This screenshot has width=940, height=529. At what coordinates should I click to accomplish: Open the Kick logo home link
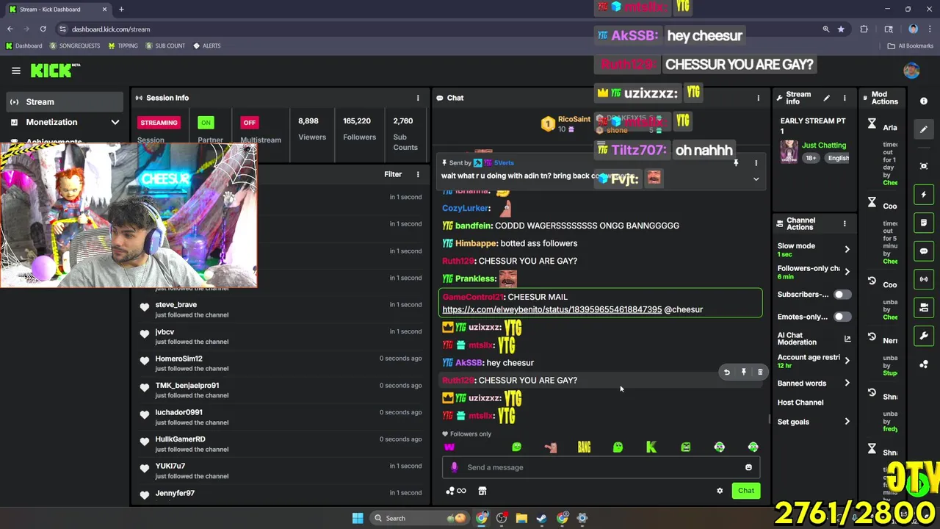[x=54, y=71]
